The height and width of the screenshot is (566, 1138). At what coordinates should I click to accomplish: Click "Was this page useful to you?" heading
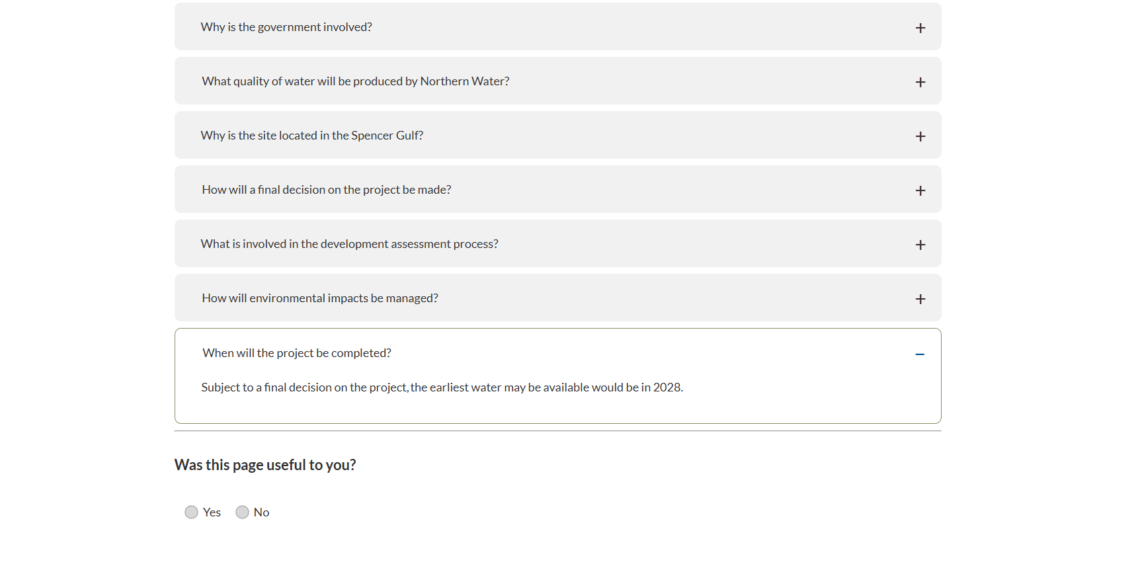point(264,465)
